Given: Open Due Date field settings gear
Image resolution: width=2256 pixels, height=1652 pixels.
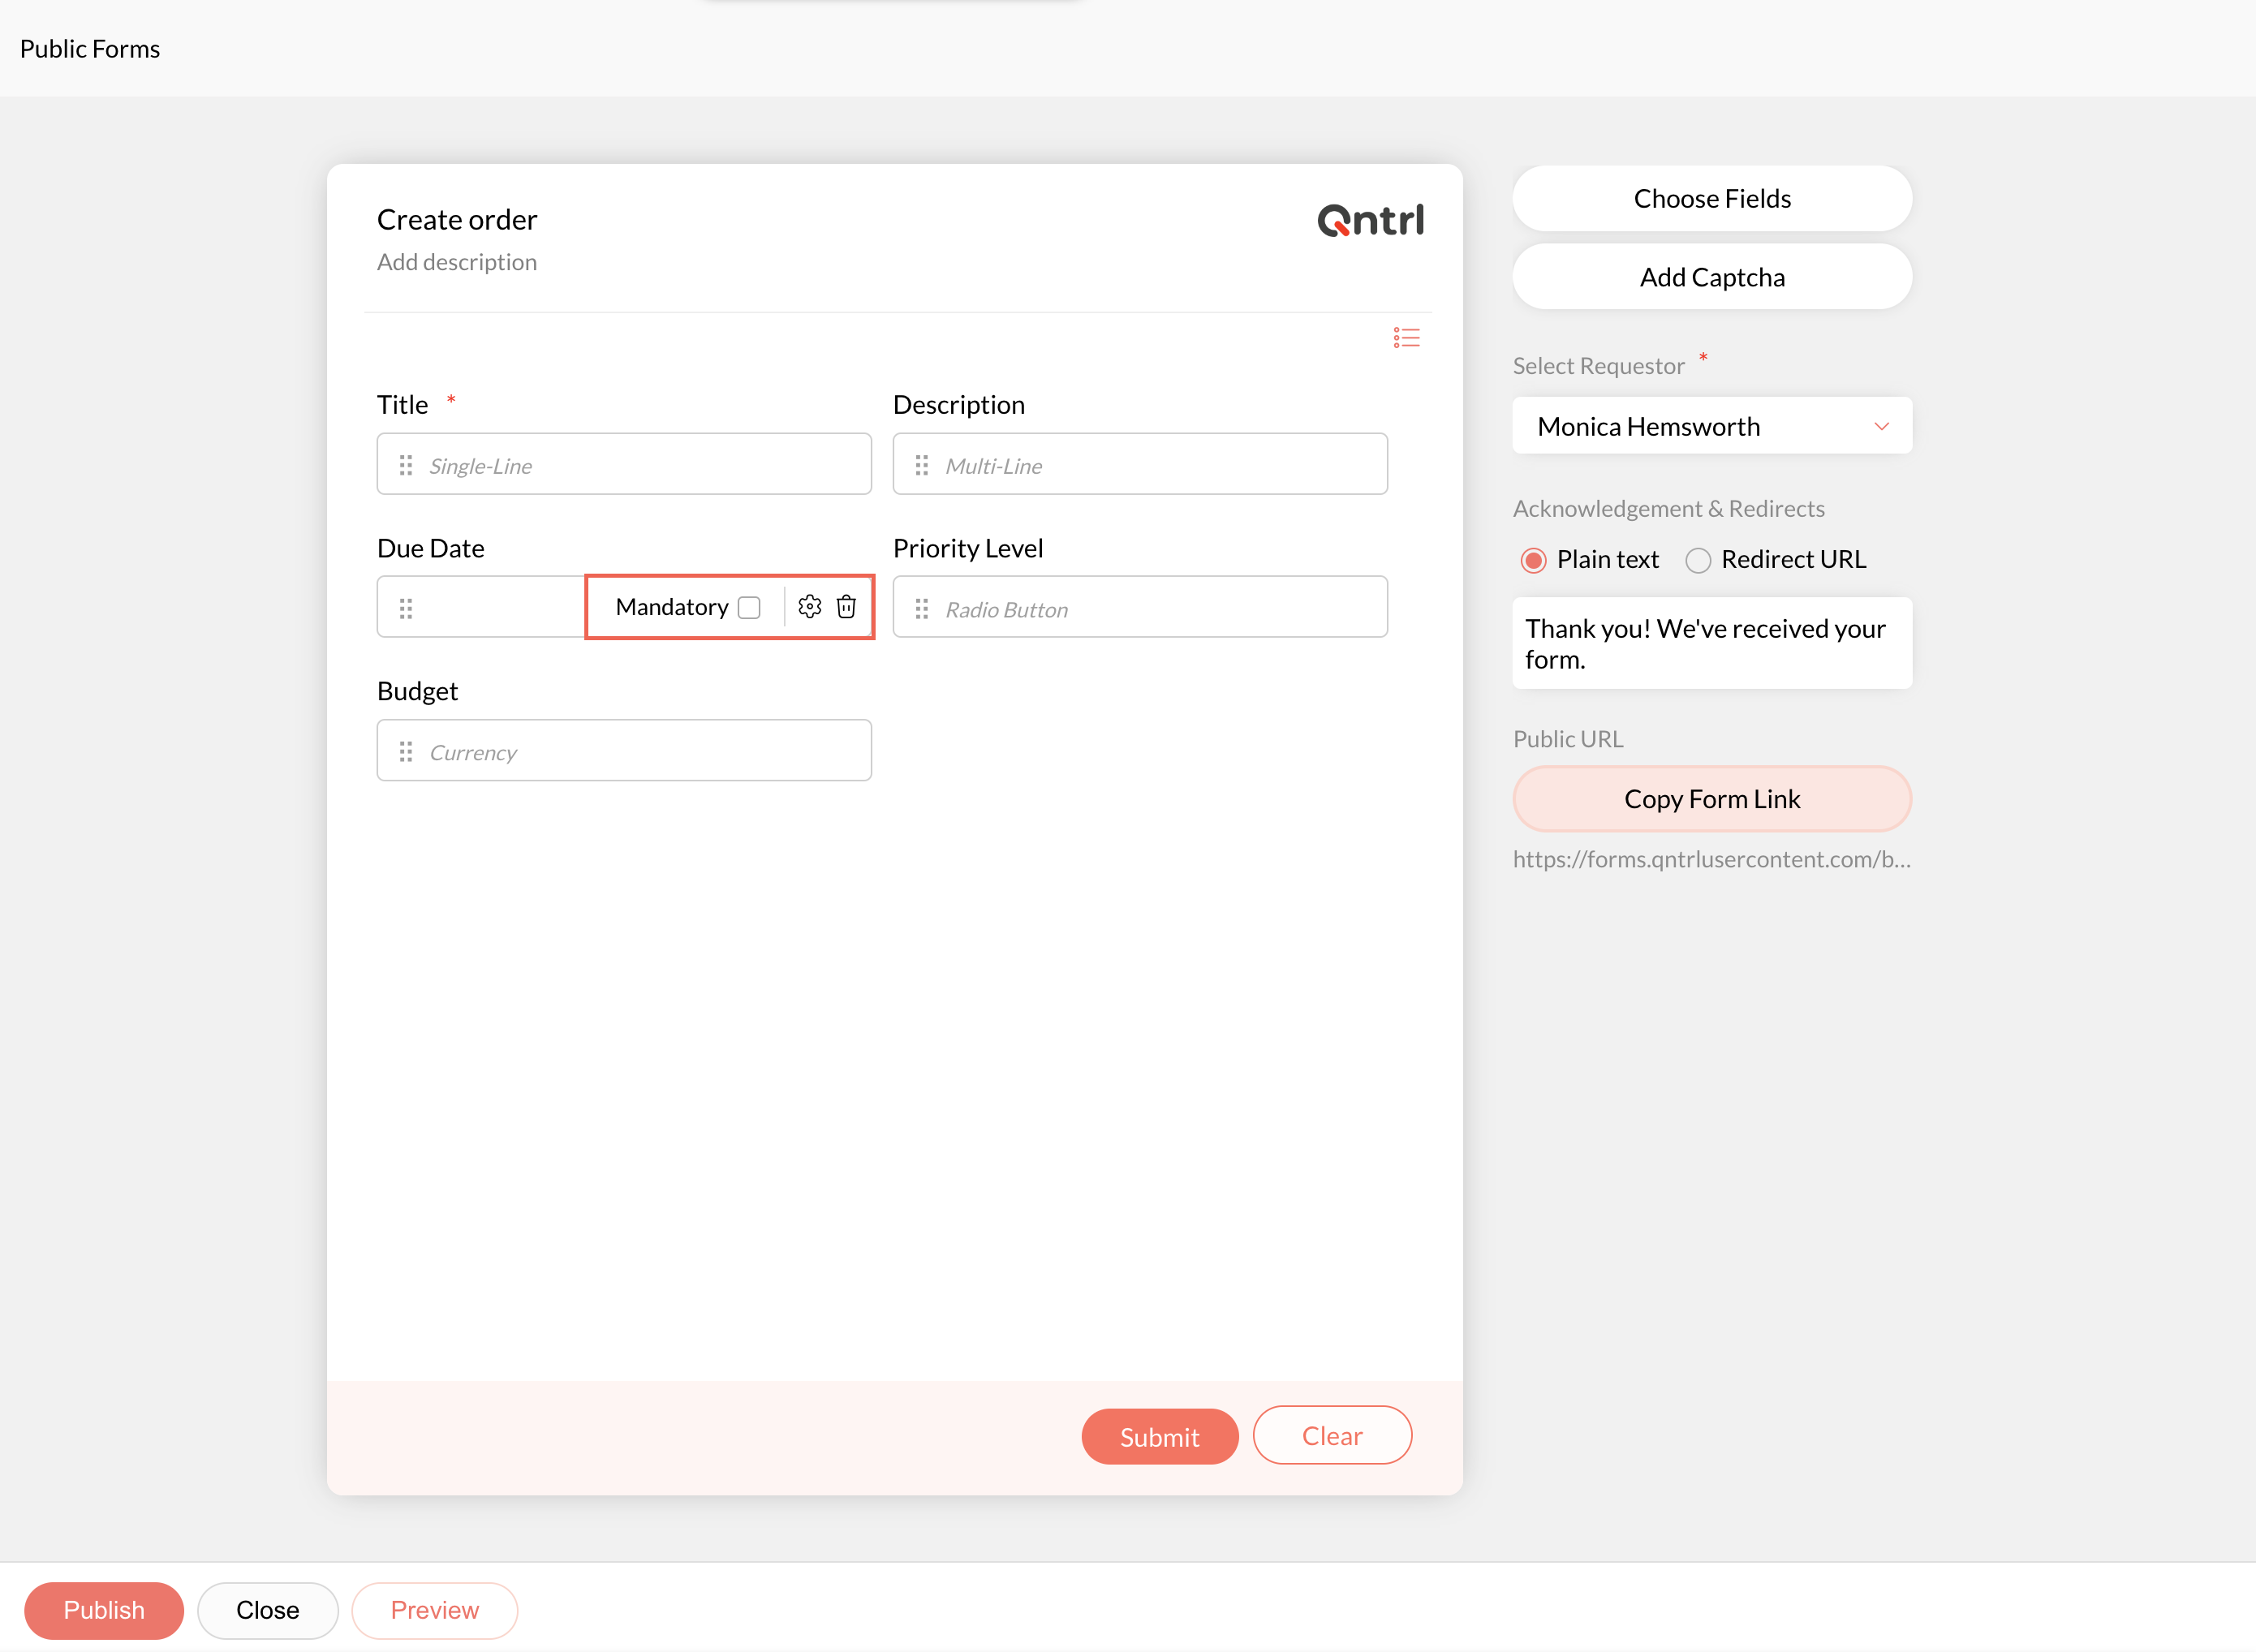Looking at the screenshot, I should [809, 606].
